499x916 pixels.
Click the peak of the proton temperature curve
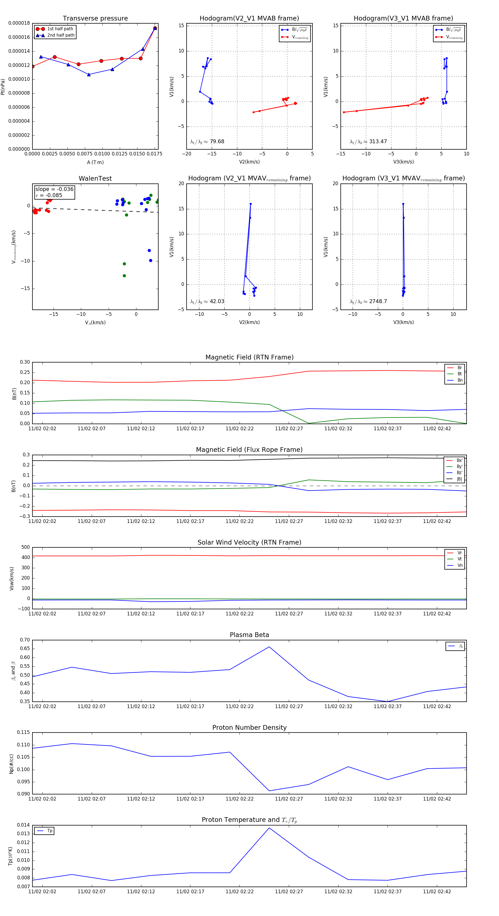coord(269,828)
